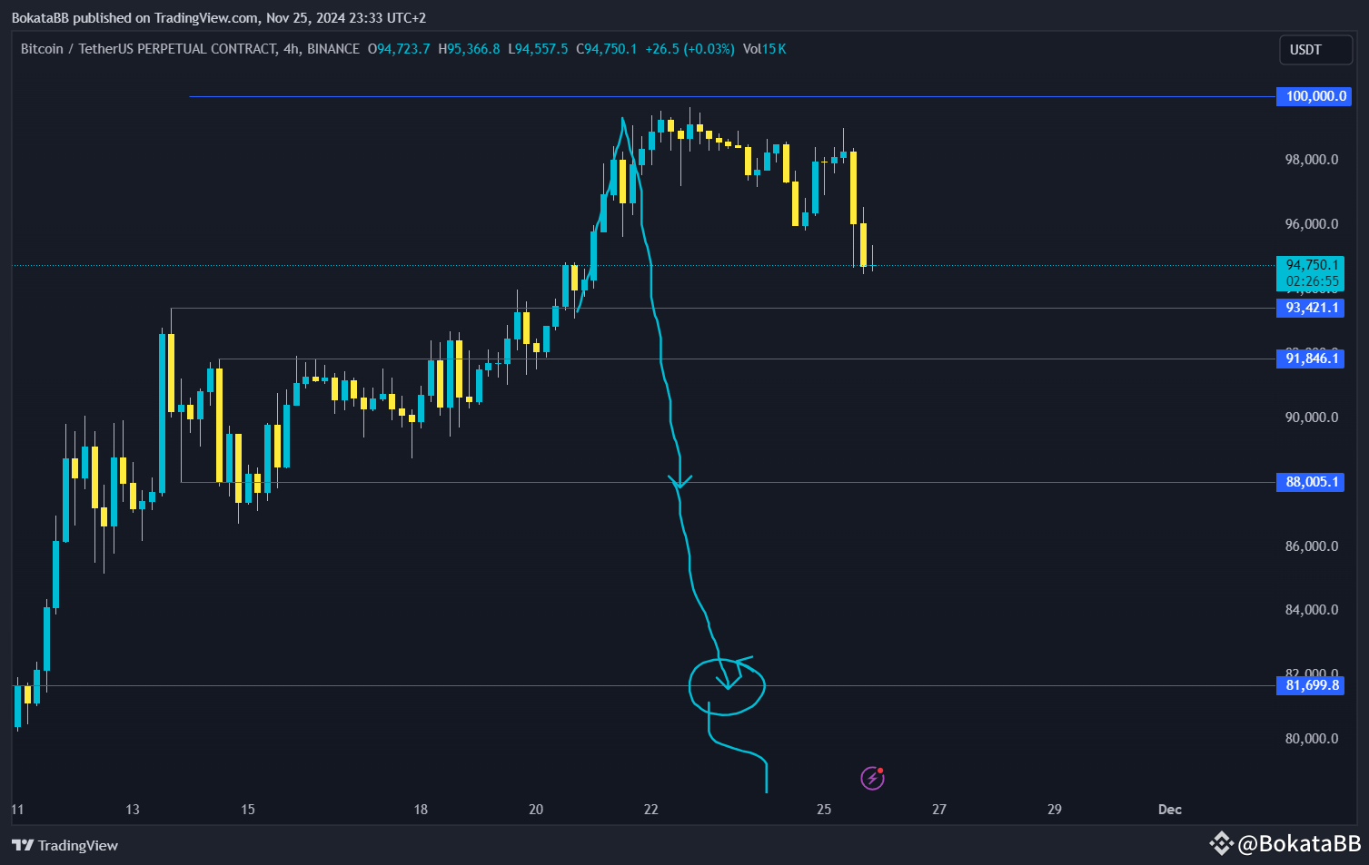Toggle the 91,846.1 horizontal ray label

point(1309,359)
